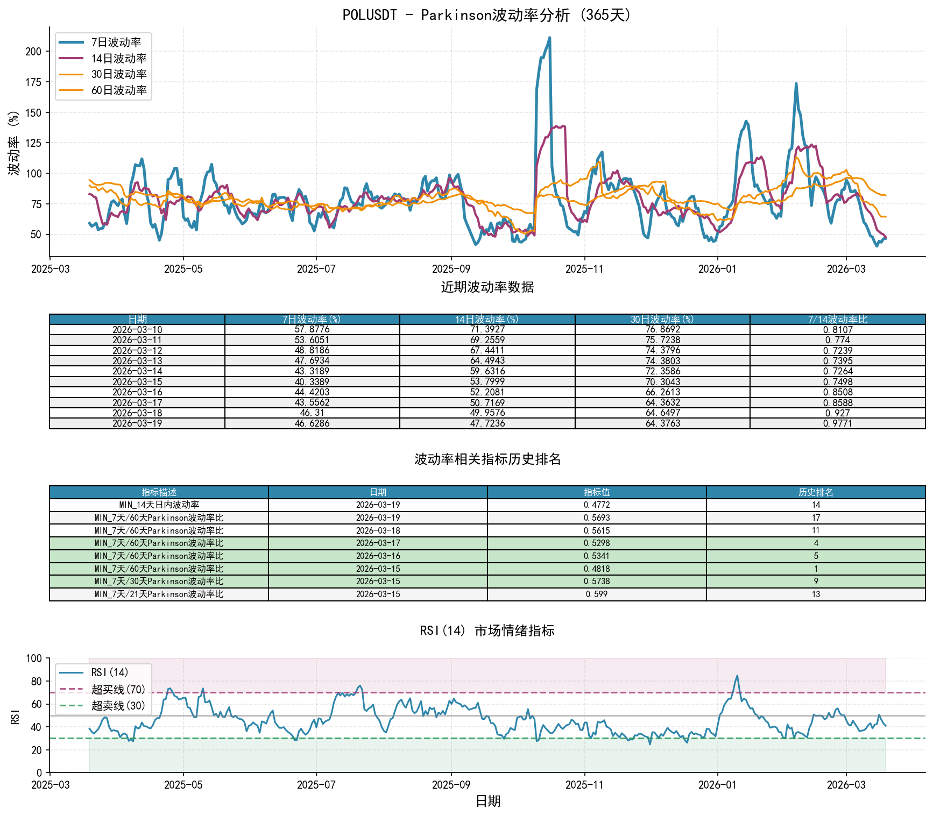Click the RSI(14) legend entry
Image resolution: width=933 pixels, height=815 pixels.
(x=109, y=672)
